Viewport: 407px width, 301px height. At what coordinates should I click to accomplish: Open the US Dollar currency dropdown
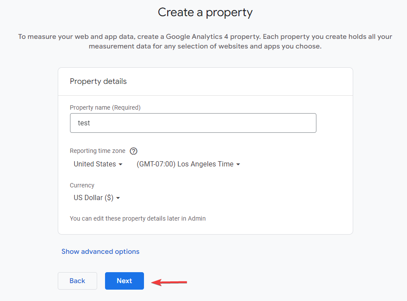click(97, 197)
